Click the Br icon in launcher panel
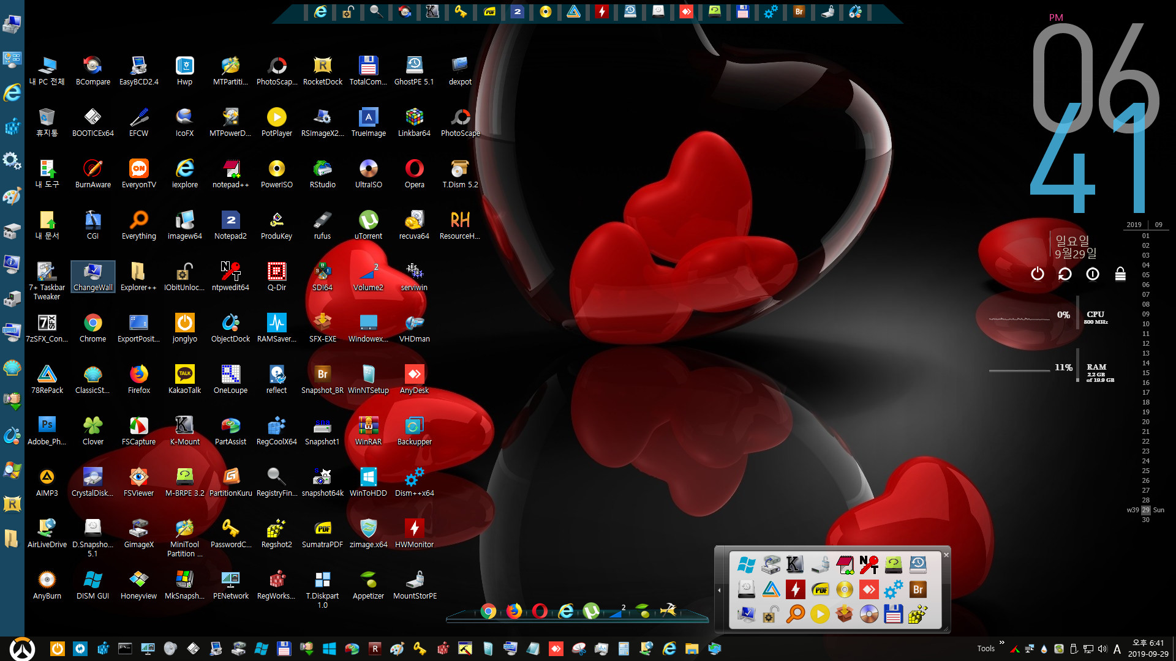 pyautogui.click(x=918, y=589)
